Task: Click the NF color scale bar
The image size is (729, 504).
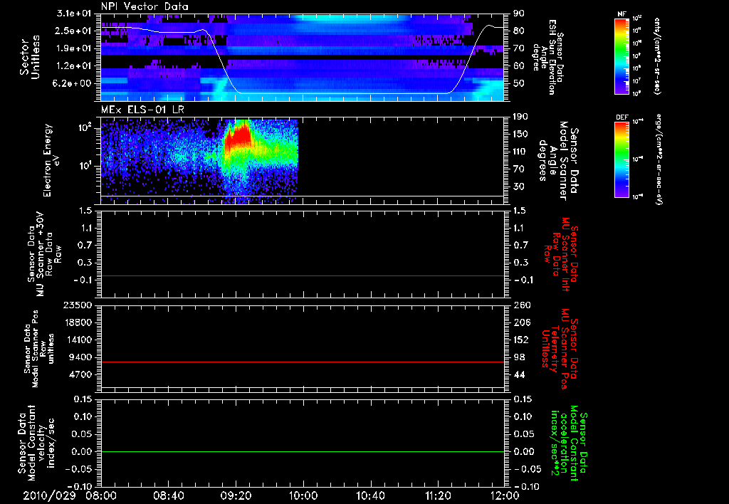Action: (x=622, y=56)
